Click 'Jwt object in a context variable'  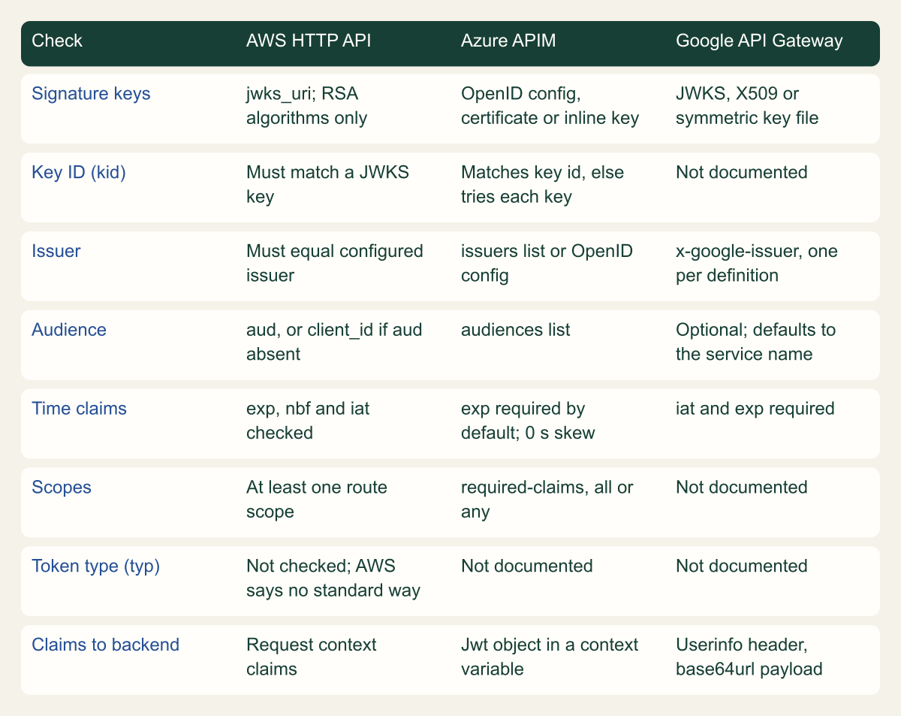click(x=549, y=657)
